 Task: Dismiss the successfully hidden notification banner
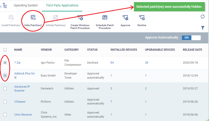169,7
